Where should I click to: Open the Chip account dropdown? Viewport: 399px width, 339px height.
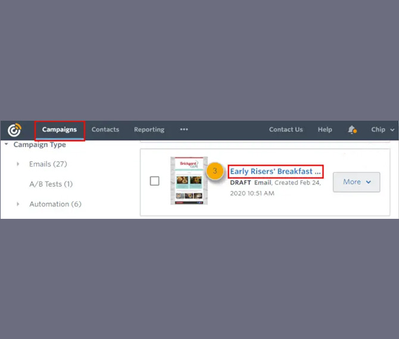coord(383,130)
